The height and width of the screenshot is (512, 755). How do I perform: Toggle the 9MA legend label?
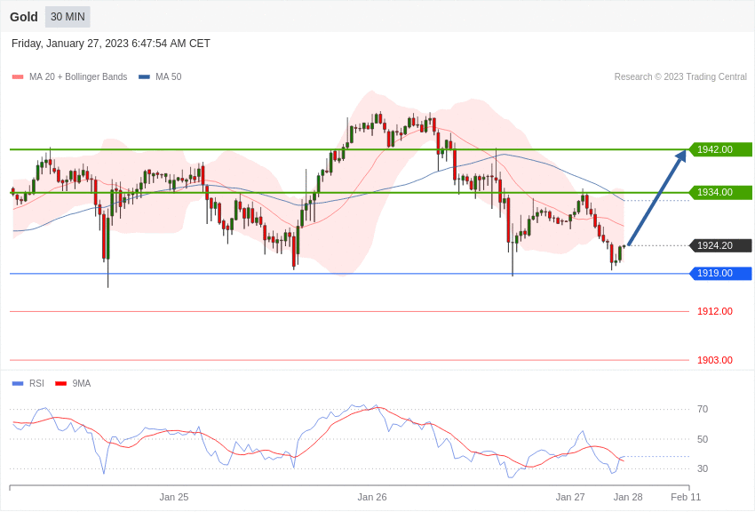click(x=82, y=384)
